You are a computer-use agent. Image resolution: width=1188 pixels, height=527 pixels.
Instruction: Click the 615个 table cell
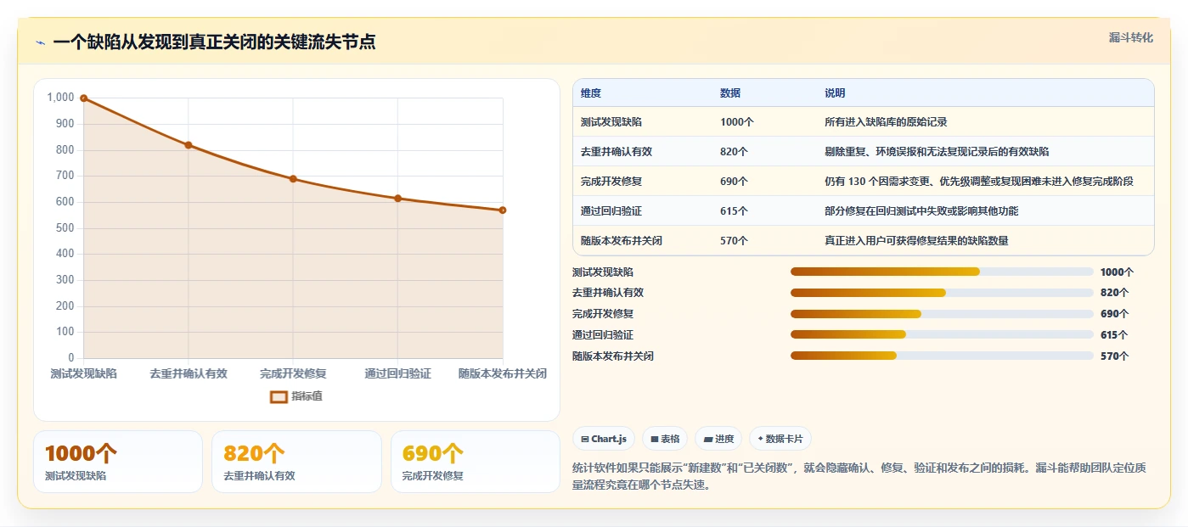[x=734, y=211]
